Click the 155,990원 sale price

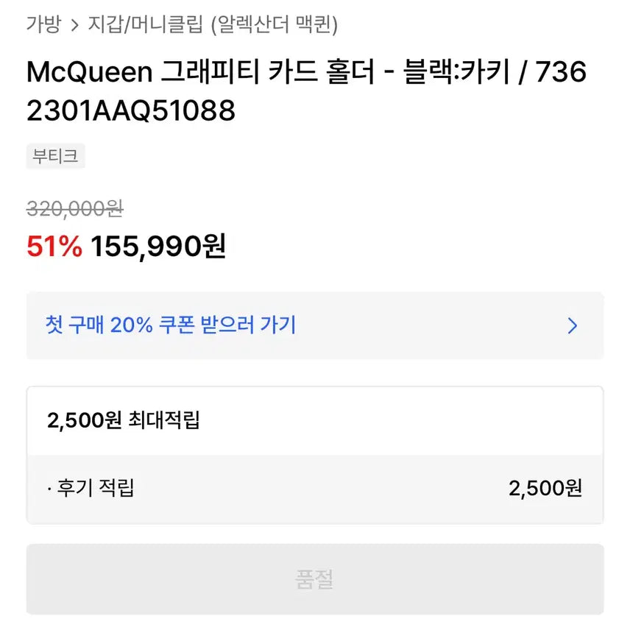158,247
